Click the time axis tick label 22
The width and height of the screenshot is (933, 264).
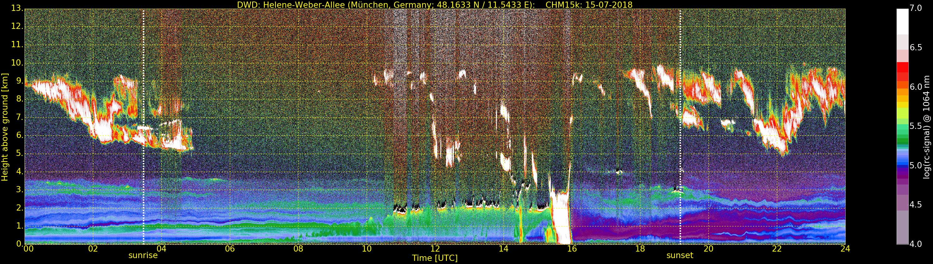tap(777, 249)
